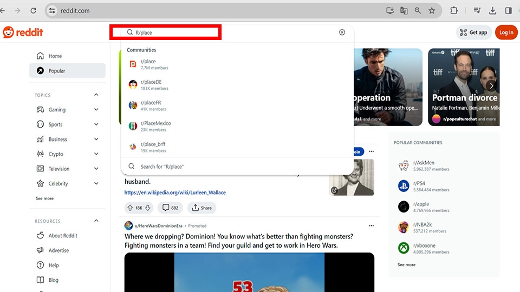Click the Gaming controller icon
The height and width of the screenshot is (292, 520).
pos(40,110)
